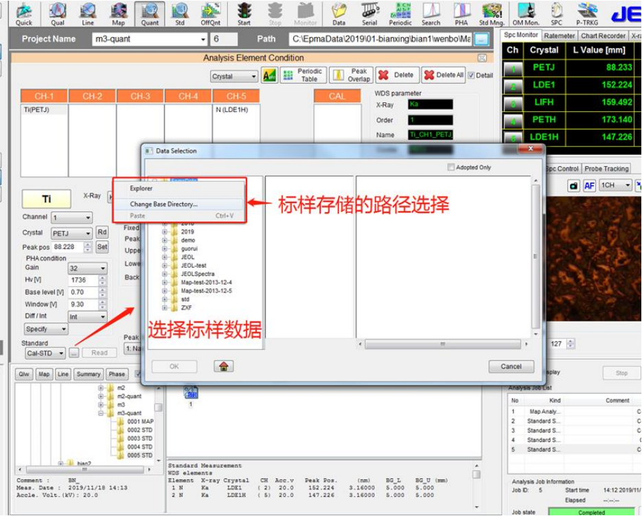Click the Start traffic light icon
The height and width of the screenshot is (516, 642).
(244, 13)
